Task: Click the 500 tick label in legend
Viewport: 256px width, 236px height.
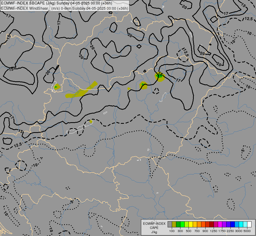Action: [x=189, y=231]
